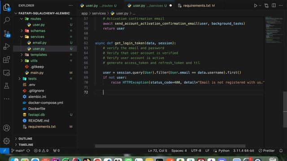Synchronize changes in status bar
Image resolution: width=287 pixels, height=161 pixels.
[x=28, y=151]
